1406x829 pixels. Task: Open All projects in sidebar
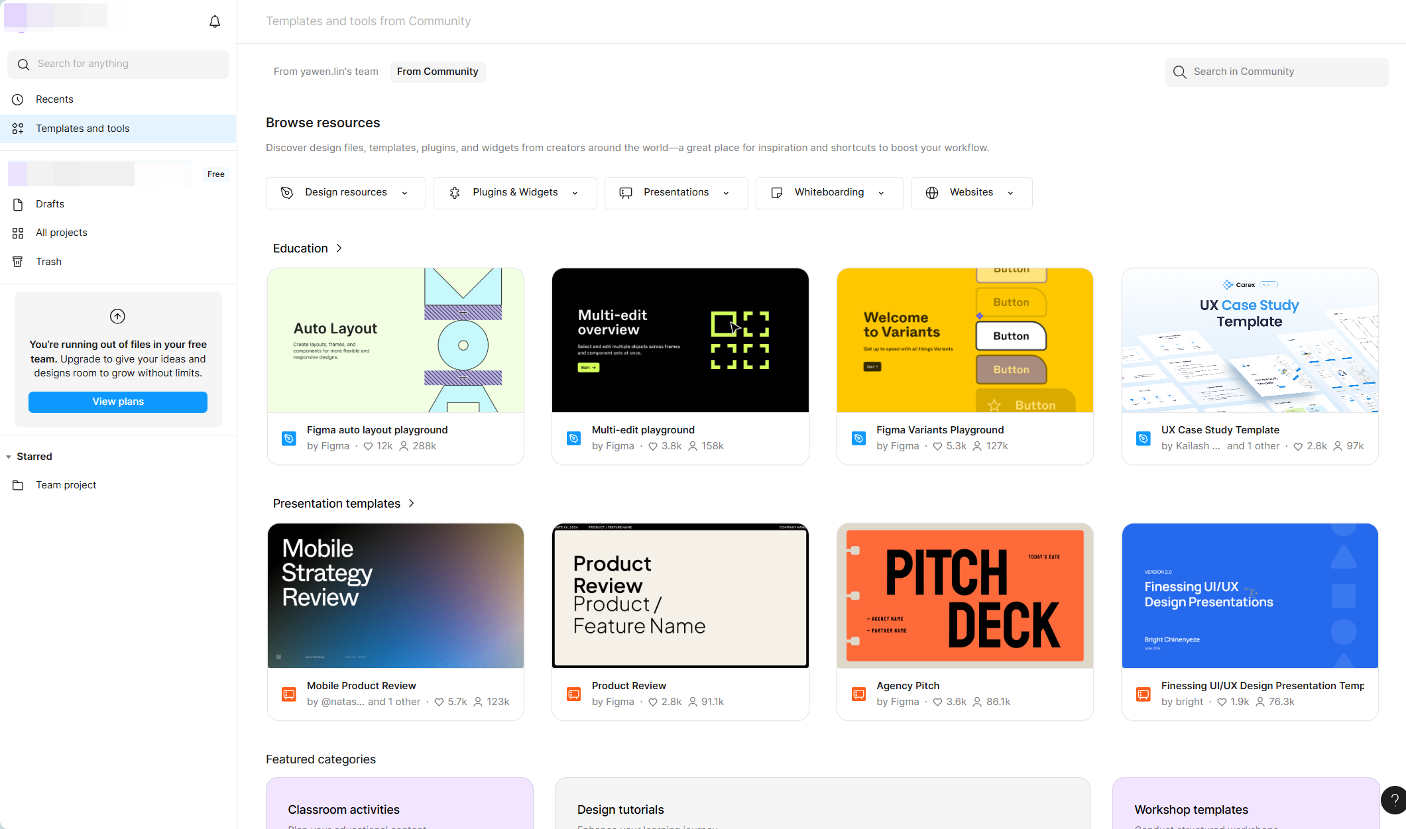118,233
